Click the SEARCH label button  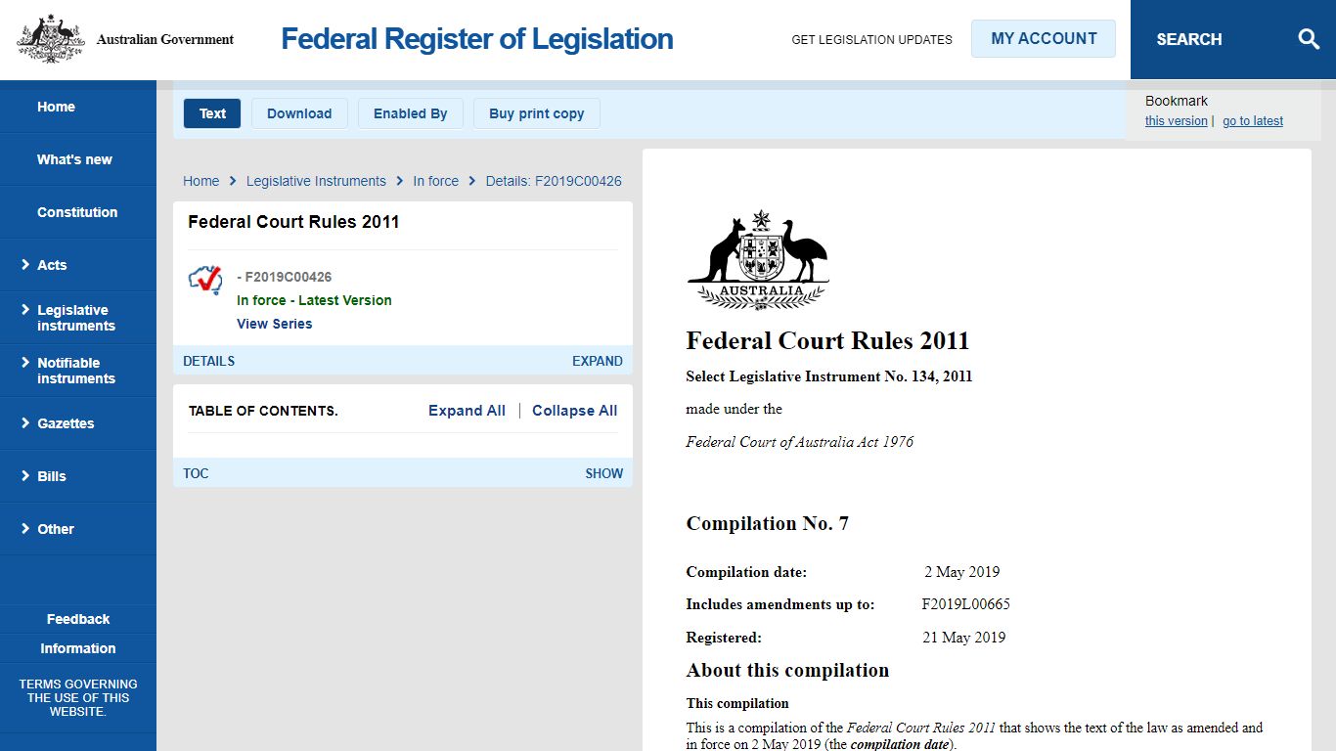pos(1189,40)
